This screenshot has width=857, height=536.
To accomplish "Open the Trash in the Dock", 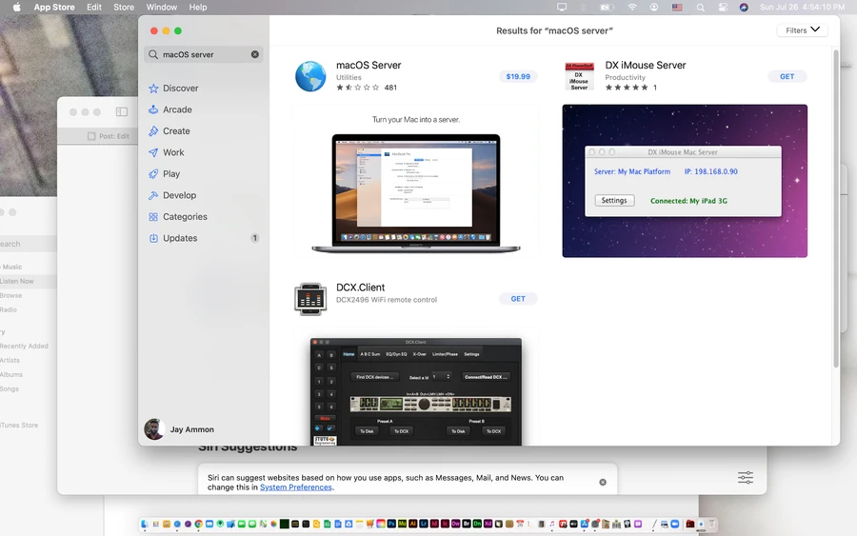I will tap(711, 524).
